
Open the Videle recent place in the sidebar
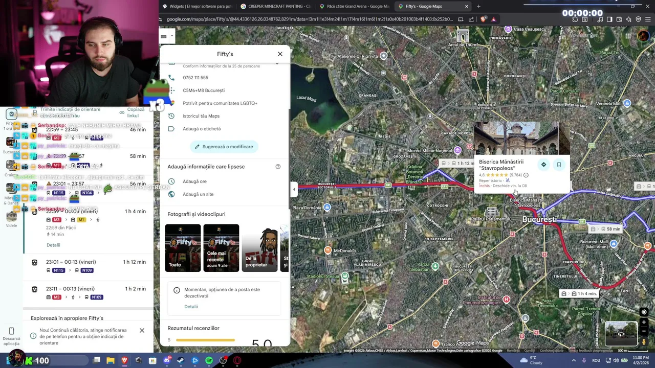point(11,219)
